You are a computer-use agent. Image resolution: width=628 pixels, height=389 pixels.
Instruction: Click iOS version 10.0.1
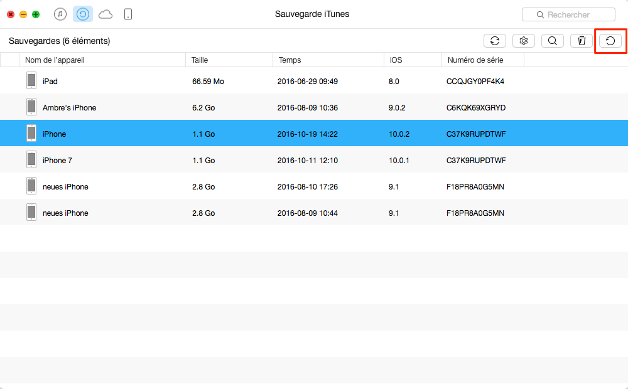(399, 161)
